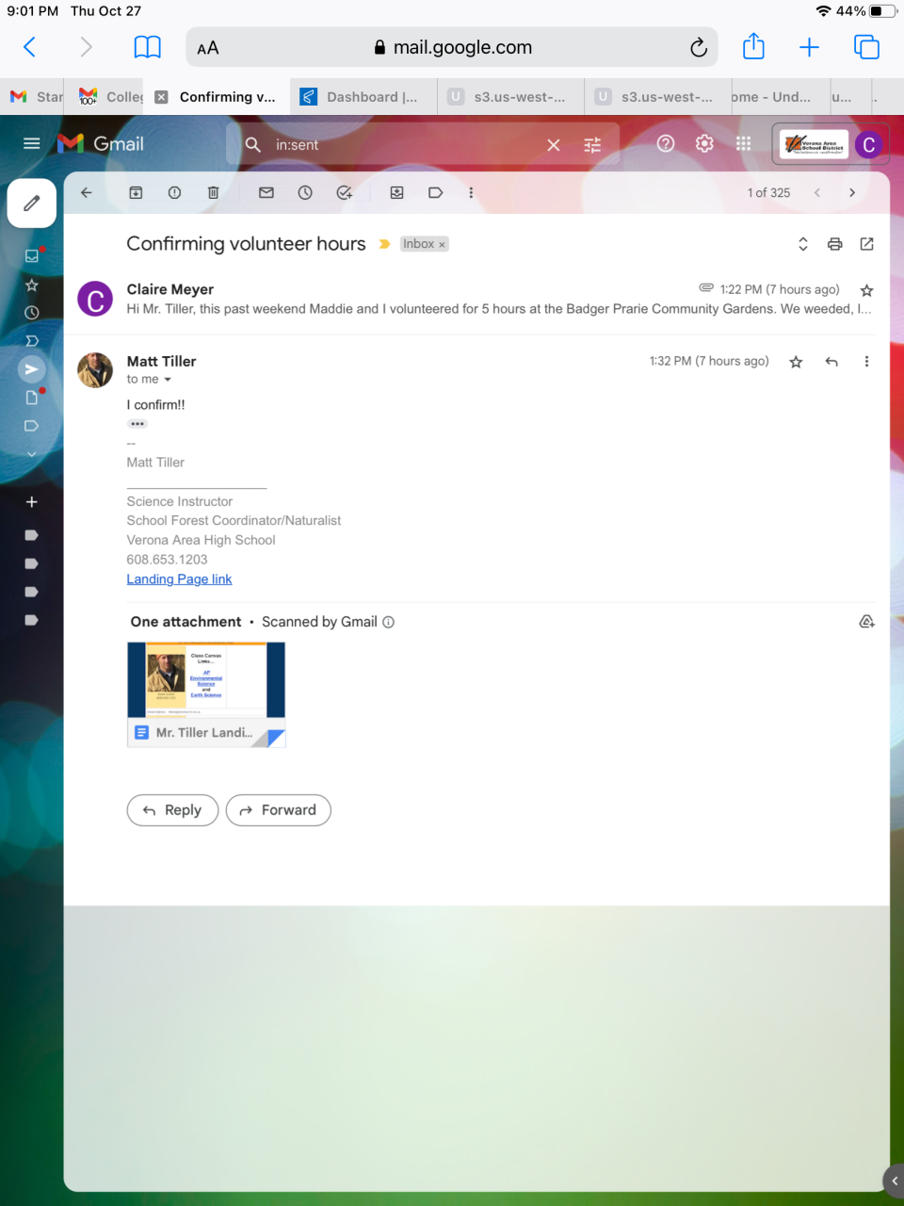The width and height of the screenshot is (904, 1206).
Task: Open toolbar more options menu
Action: [471, 192]
